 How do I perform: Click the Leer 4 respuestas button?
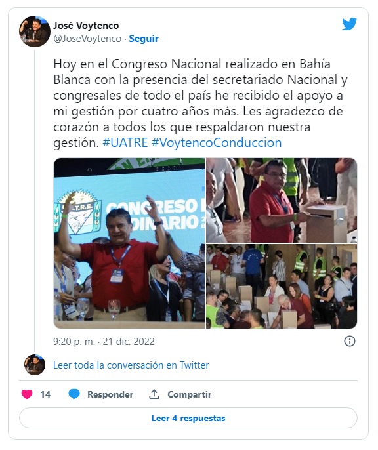(188, 418)
